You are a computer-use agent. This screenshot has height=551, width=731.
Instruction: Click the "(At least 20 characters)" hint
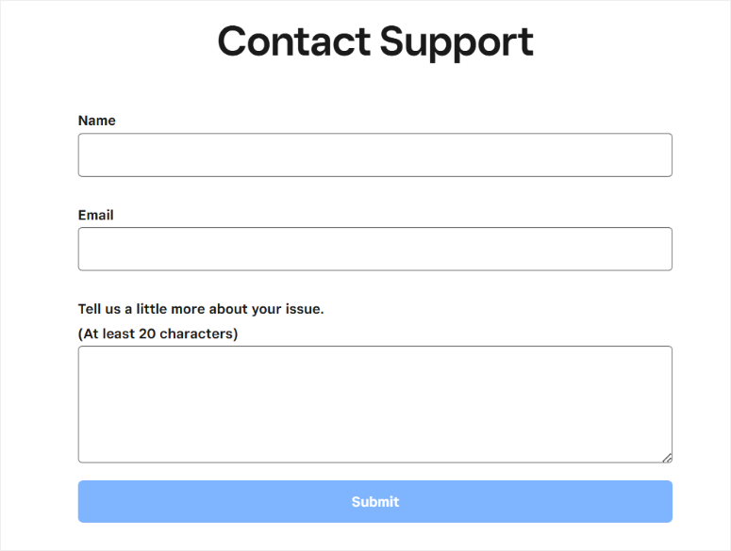158,333
